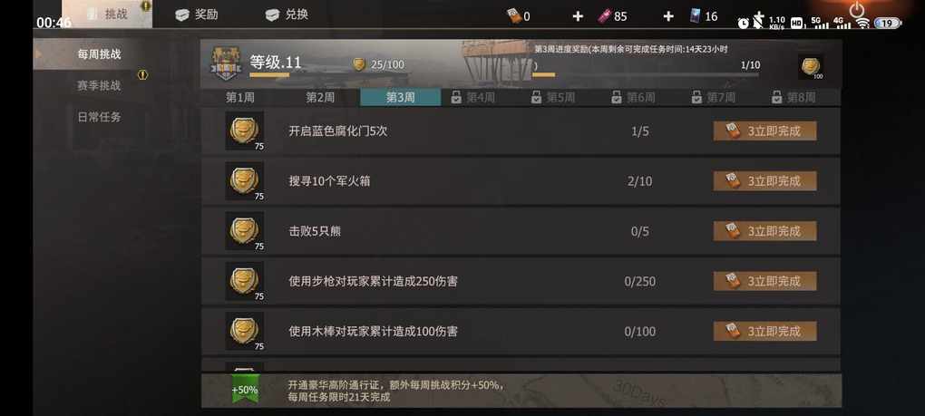This screenshot has width=925, height=416.
Task: Open 日常任务 in the sidebar
Action: (99, 117)
